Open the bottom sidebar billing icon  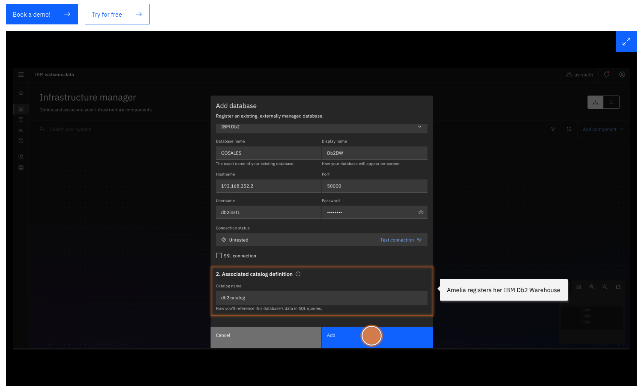coord(21,167)
